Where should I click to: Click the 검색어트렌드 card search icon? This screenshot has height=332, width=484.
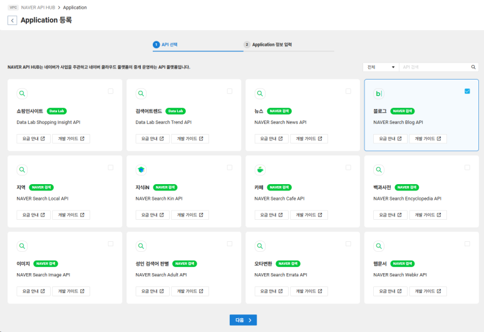141,93
